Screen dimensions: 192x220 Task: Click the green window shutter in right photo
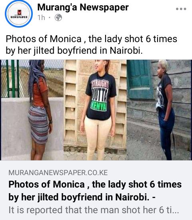[140, 79]
